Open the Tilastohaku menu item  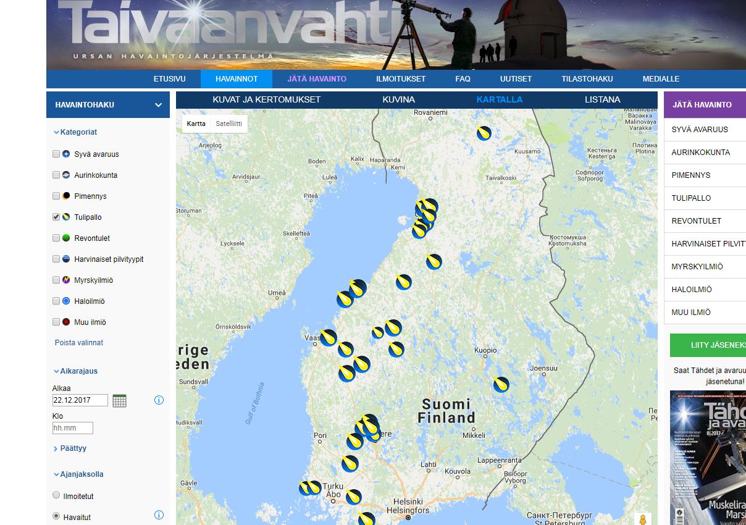point(587,79)
